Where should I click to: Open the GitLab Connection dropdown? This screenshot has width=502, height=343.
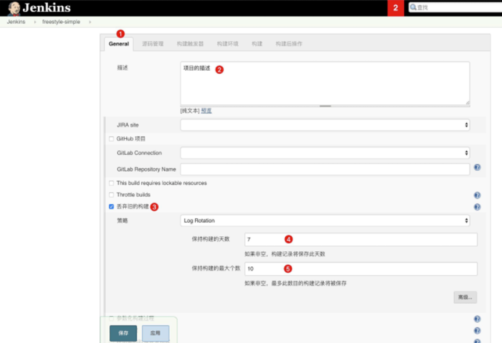tap(325, 153)
